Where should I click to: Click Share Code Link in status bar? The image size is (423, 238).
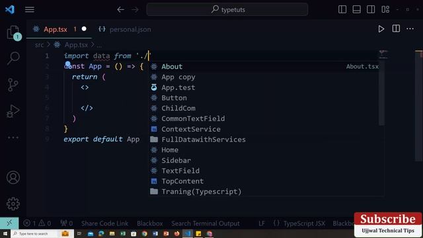(x=104, y=223)
